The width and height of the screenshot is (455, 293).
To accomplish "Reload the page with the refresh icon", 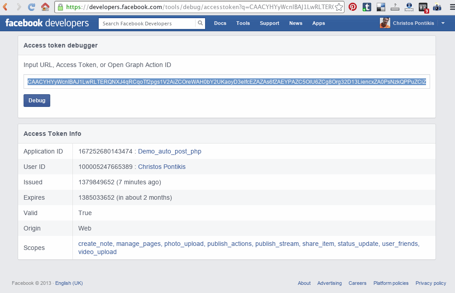I will click(x=32, y=7).
